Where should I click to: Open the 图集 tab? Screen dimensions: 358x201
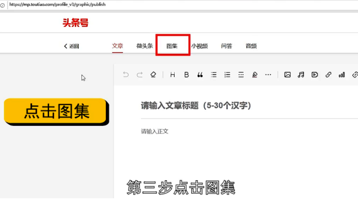point(172,46)
